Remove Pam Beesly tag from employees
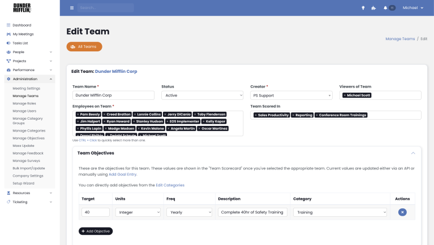 point(78,115)
